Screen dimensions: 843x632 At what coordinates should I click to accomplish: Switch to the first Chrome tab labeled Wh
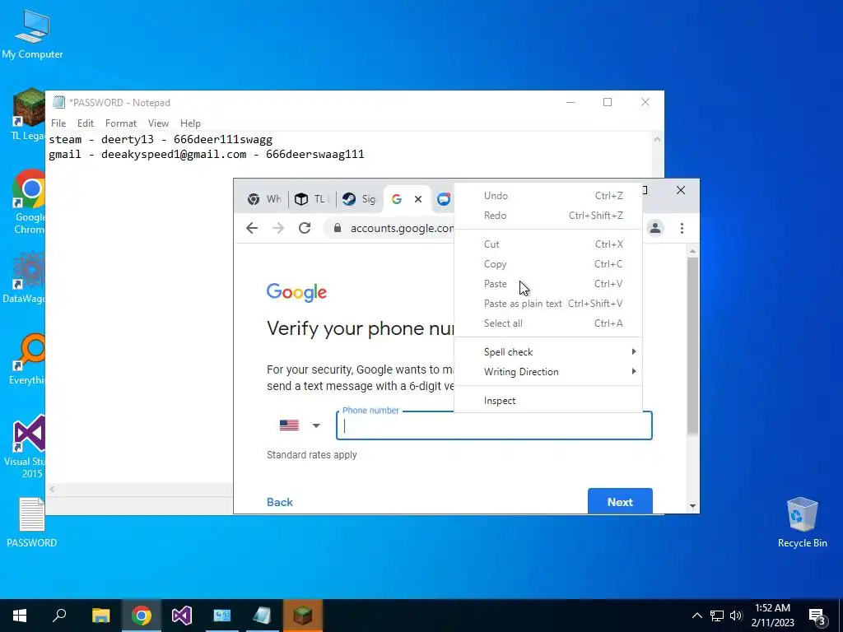click(x=263, y=199)
